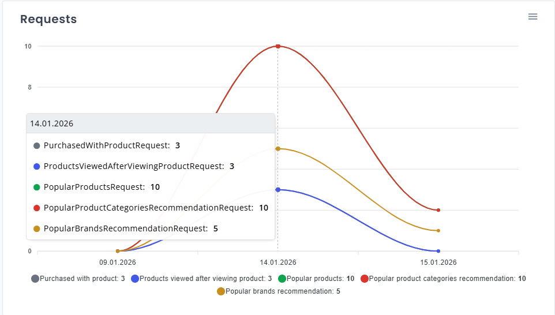555x315 pixels.
Task: Click the data point at 09.01.2026
Action: 118,251
